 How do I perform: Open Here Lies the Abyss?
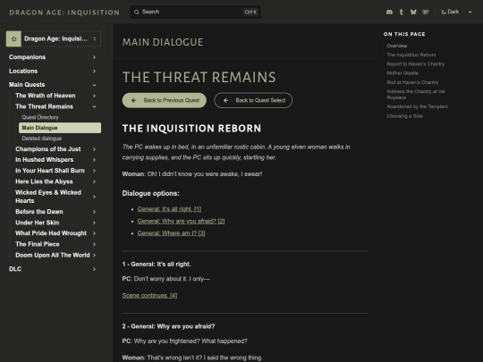44,181
